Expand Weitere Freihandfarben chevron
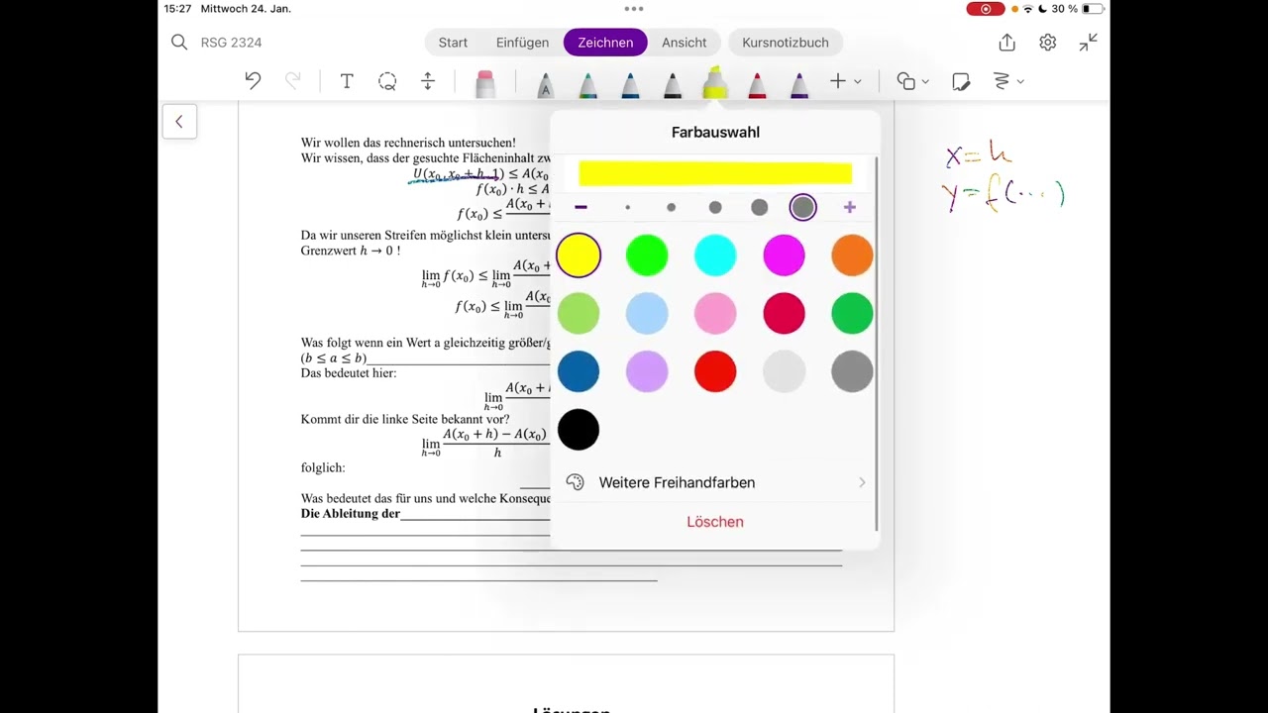 (862, 482)
